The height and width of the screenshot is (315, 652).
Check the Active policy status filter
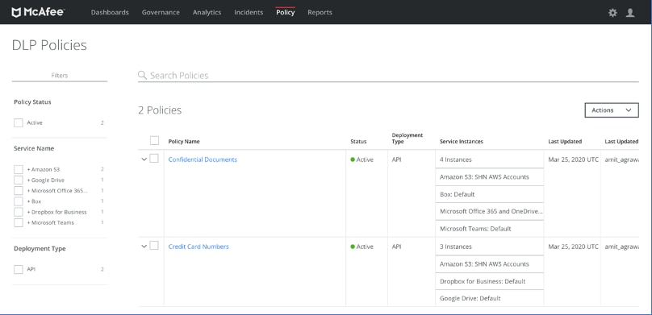point(19,122)
